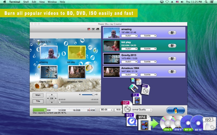Open Subtitle dropdown for amazing
The image size is (217, 135).
click(148, 36)
